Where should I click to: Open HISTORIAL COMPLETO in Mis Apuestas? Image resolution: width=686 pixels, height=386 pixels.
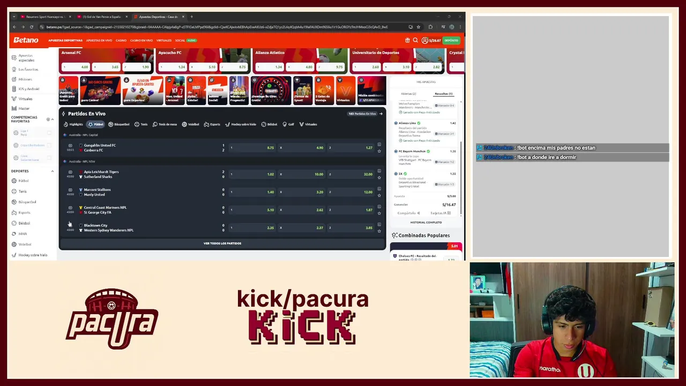point(426,222)
